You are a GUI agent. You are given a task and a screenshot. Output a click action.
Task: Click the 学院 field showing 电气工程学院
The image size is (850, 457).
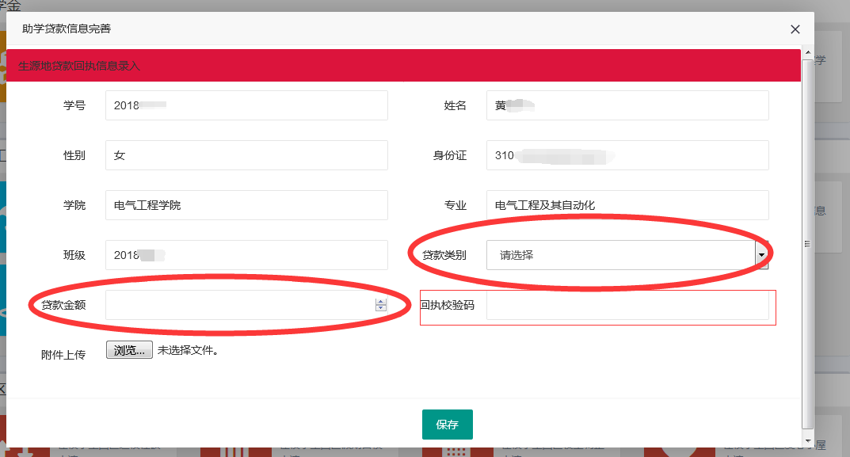coord(246,205)
